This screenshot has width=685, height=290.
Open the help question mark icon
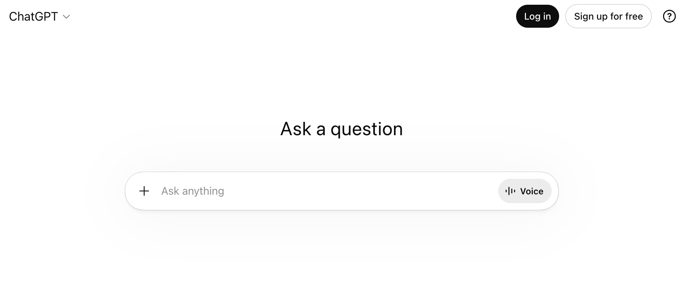(669, 16)
